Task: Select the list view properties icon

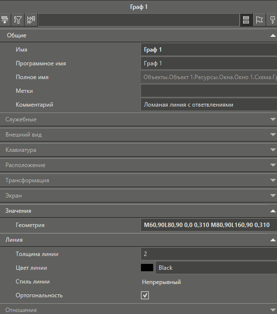Action: tap(246, 20)
